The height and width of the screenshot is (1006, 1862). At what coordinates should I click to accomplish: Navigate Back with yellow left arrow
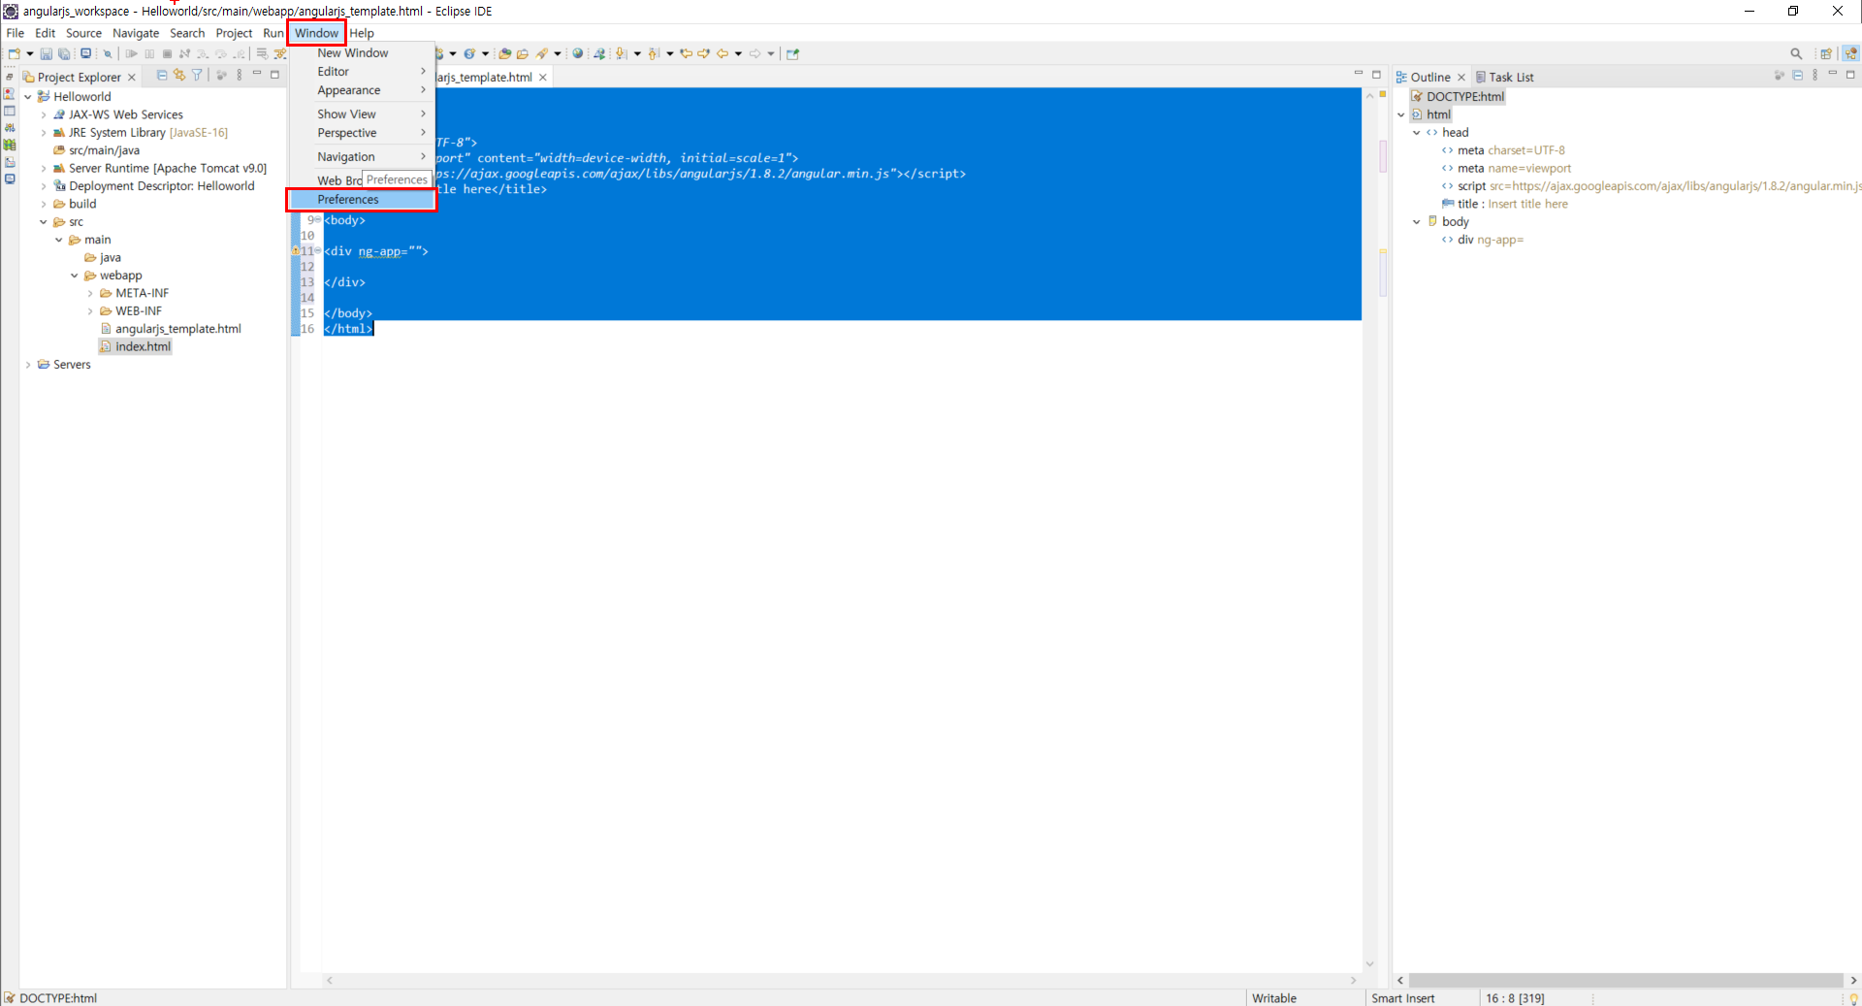(x=722, y=54)
